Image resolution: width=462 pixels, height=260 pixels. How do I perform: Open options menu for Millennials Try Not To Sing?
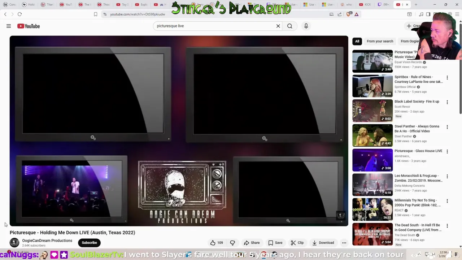pyautogui.click(x=447, y=201)
